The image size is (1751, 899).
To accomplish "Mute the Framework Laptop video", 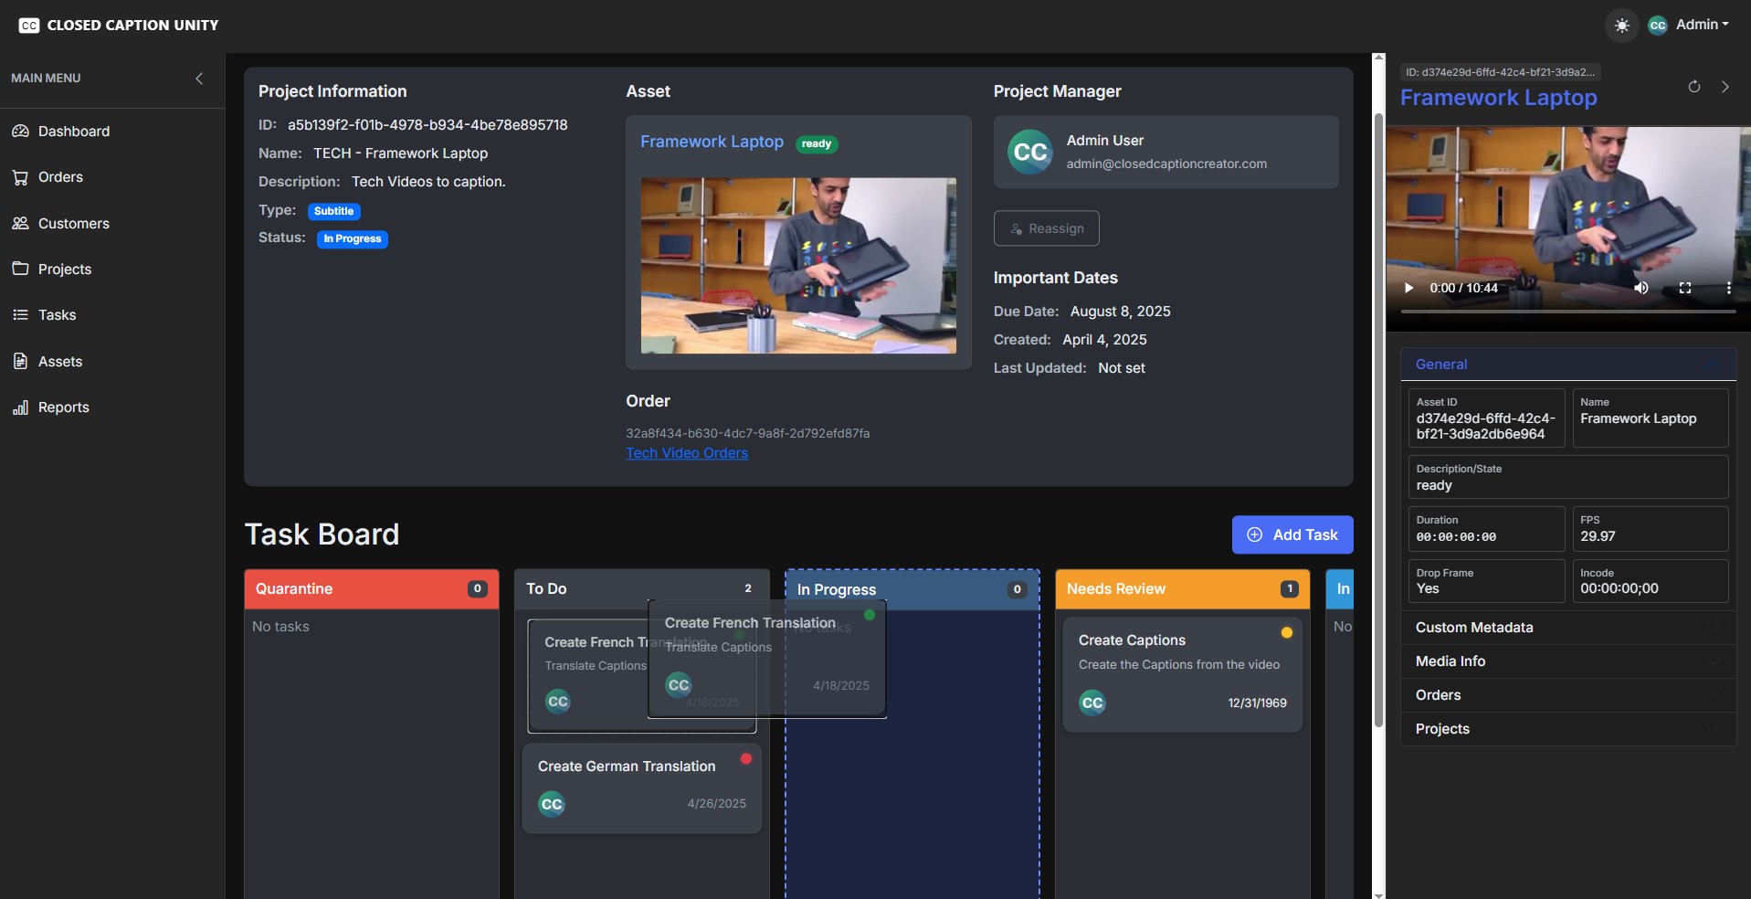I will pyautogui.click(x=1640, y=288).
